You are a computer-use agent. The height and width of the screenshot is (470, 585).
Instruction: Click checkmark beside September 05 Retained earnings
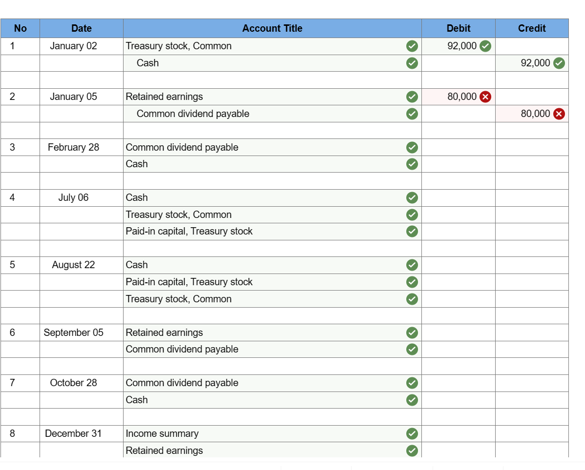412,333
